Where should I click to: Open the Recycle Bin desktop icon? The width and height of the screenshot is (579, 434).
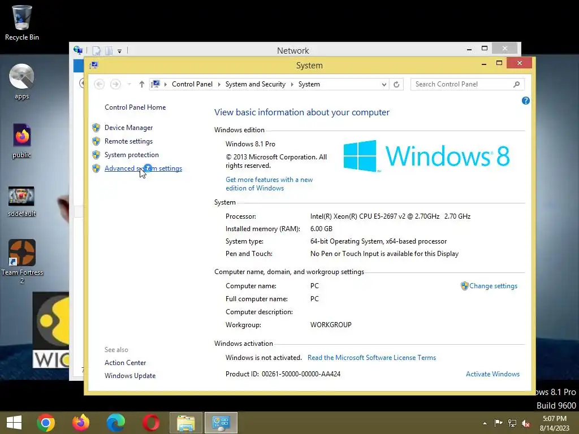click(x=22, y=23)
